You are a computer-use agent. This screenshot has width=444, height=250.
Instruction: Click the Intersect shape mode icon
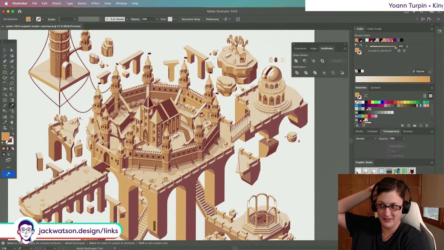point(314,61)
